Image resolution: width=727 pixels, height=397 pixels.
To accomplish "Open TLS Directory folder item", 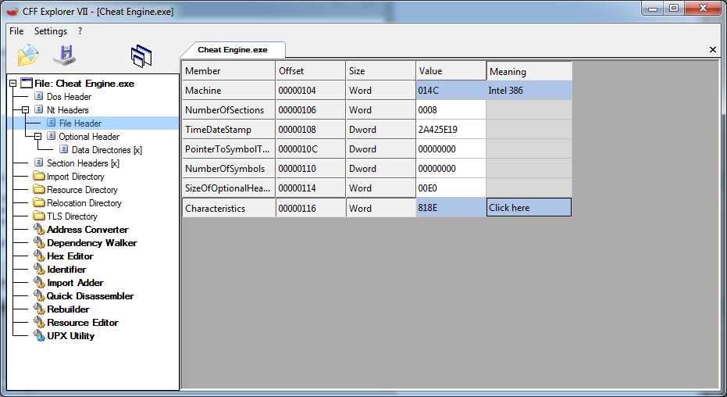I will (72, 216).
